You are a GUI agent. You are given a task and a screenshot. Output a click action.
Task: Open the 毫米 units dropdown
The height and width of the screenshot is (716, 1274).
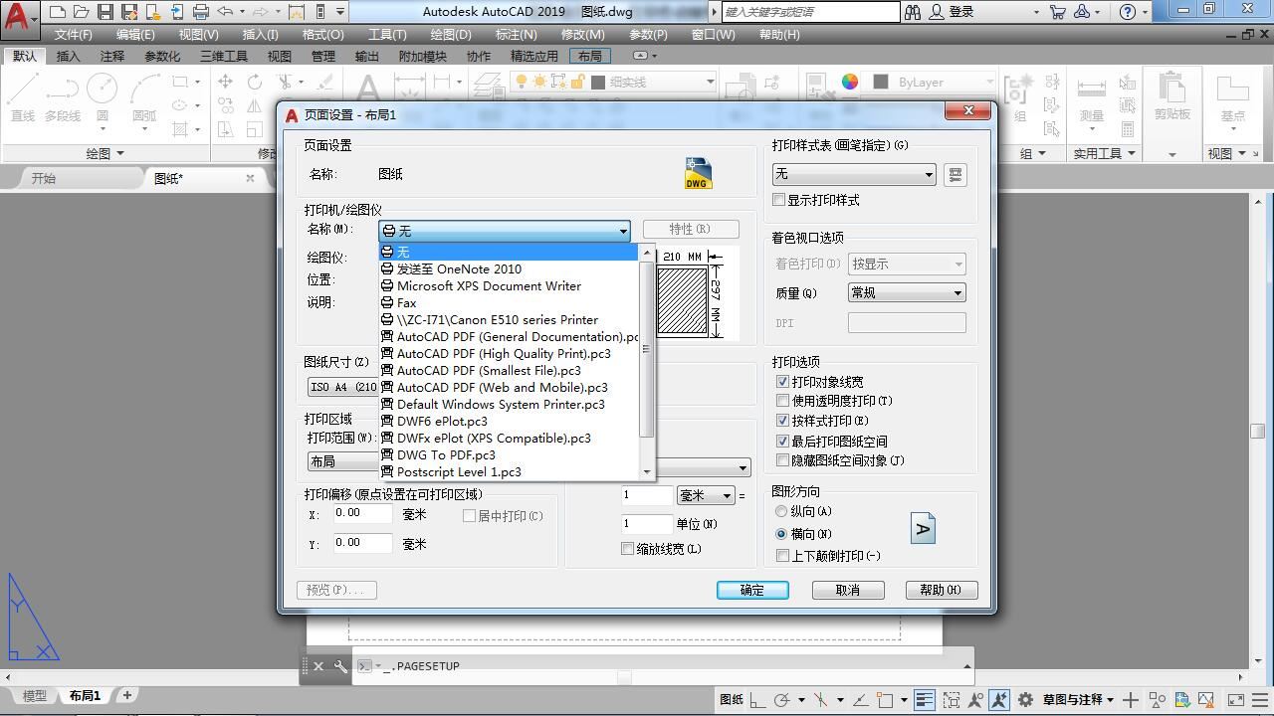(x=706, y=495)
